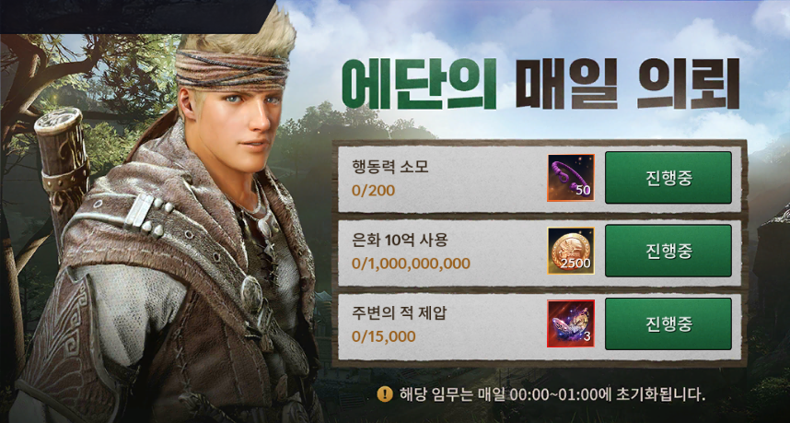The height and width of the screenshot is (423, 790).
Task: Click 진행중 button for 주변의 적 제압
Action: coord(668,323)
